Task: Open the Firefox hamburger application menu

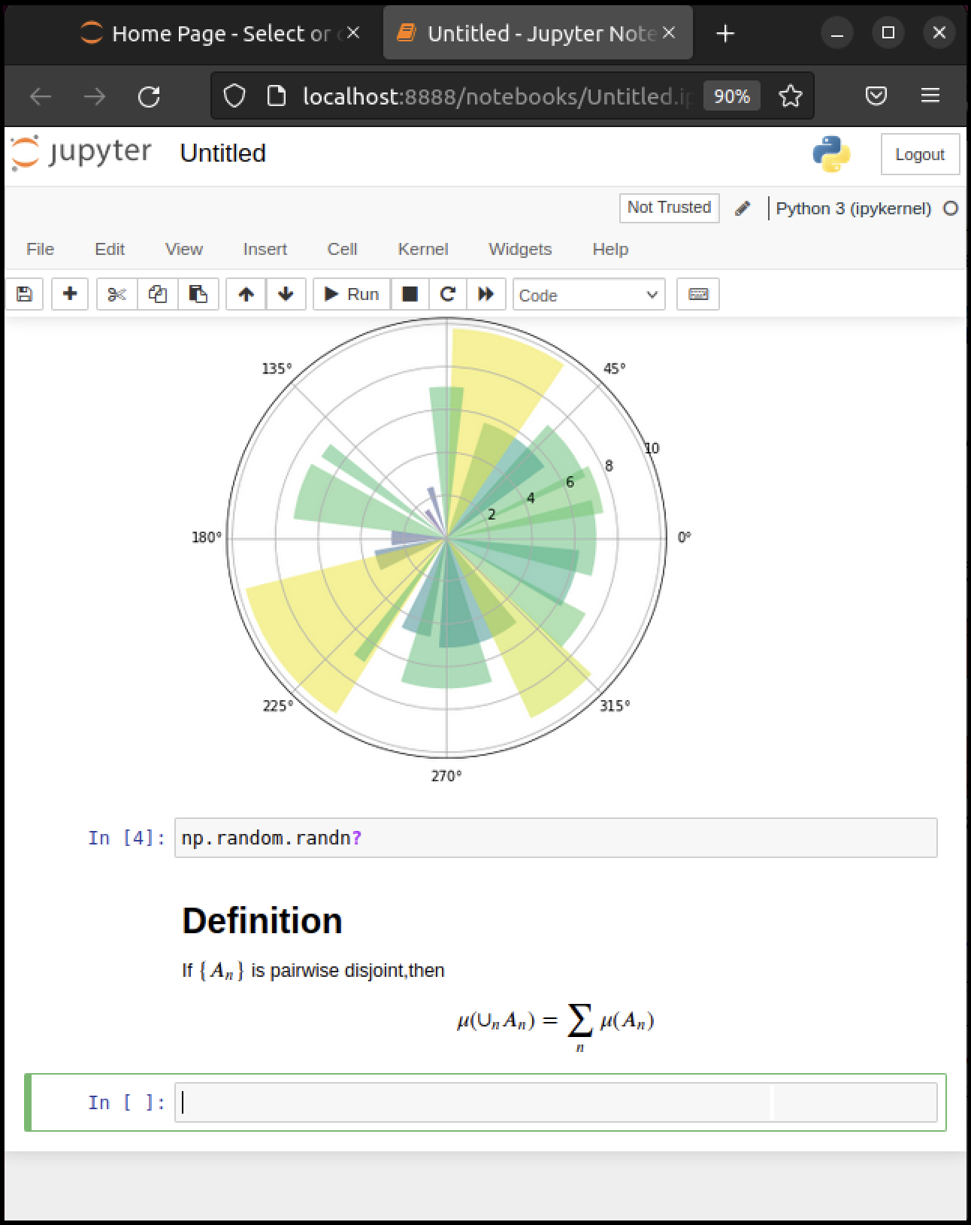Action: 930,96
